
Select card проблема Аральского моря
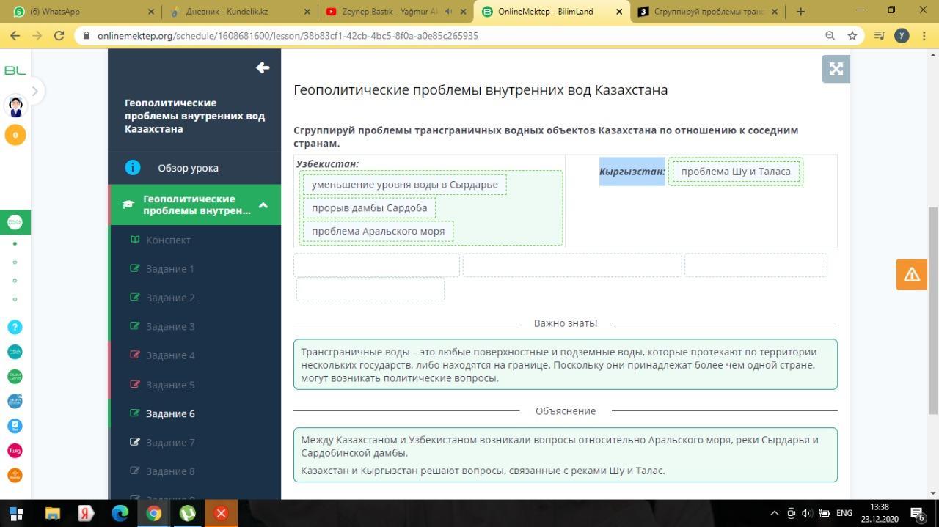click(378, 231)
